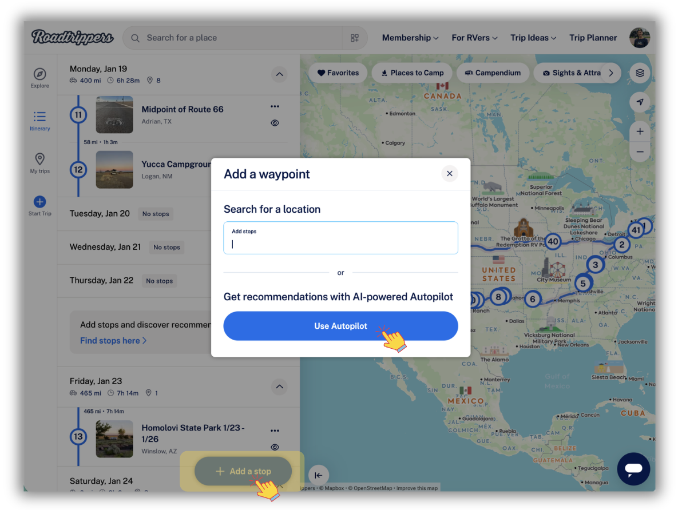Click the OpenStreetMap attribution link
Image resolution: width=682 pixels, height=510 pixels.
(x=370, y=488)
